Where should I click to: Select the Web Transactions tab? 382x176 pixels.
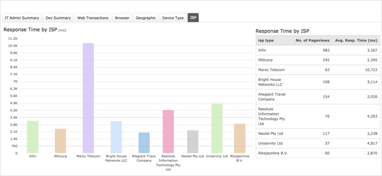(x=93, y=18)
